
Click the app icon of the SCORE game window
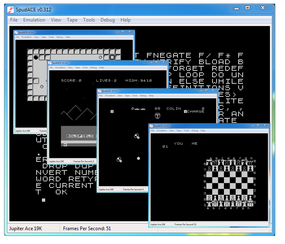50,63
